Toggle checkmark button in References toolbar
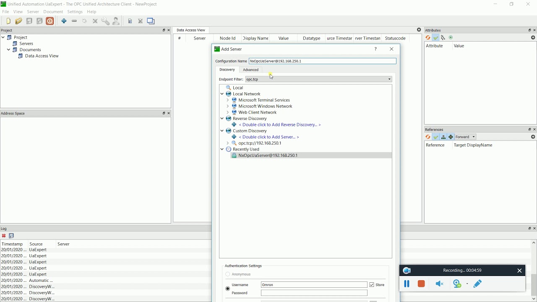 (436, 137)
